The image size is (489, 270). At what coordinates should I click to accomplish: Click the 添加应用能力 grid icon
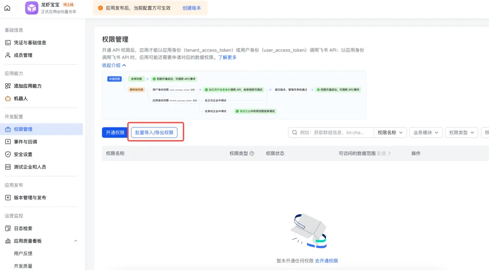coord(8,86)
